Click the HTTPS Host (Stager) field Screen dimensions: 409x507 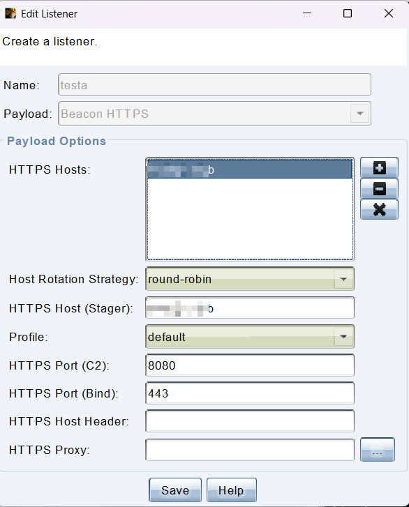coord(250,308)
